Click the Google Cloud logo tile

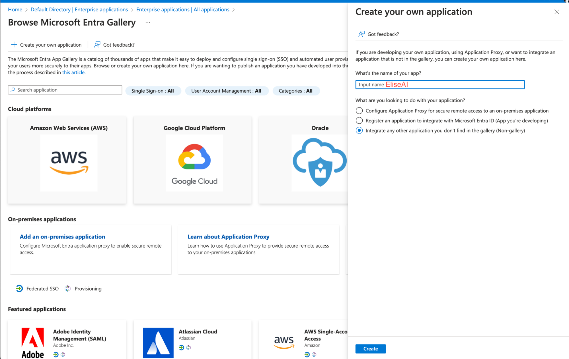point(194,163)
